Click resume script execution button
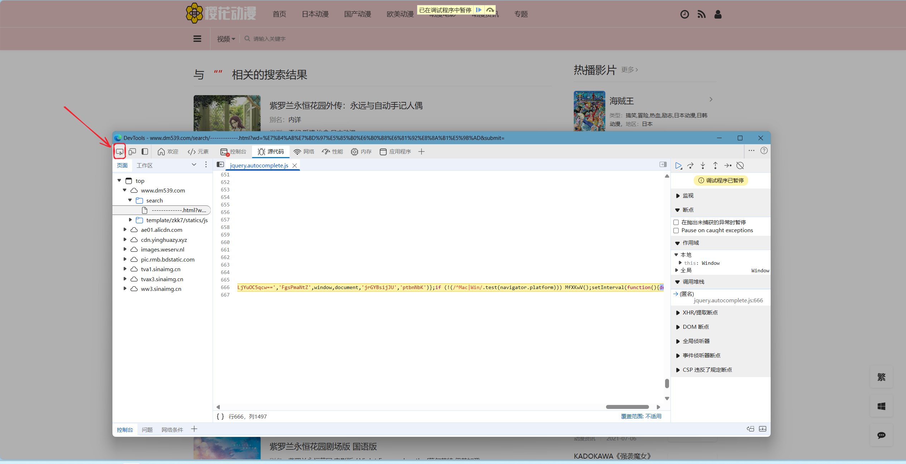906x464 pixels. coord(678,166)
